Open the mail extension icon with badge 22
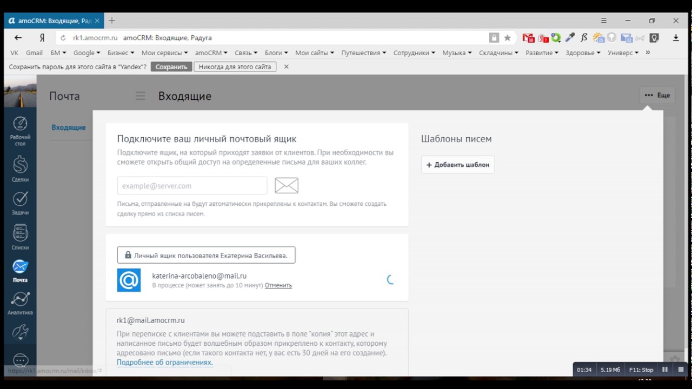Image resolution: width=692 pixels, height=389 pixels. (627, 38)
